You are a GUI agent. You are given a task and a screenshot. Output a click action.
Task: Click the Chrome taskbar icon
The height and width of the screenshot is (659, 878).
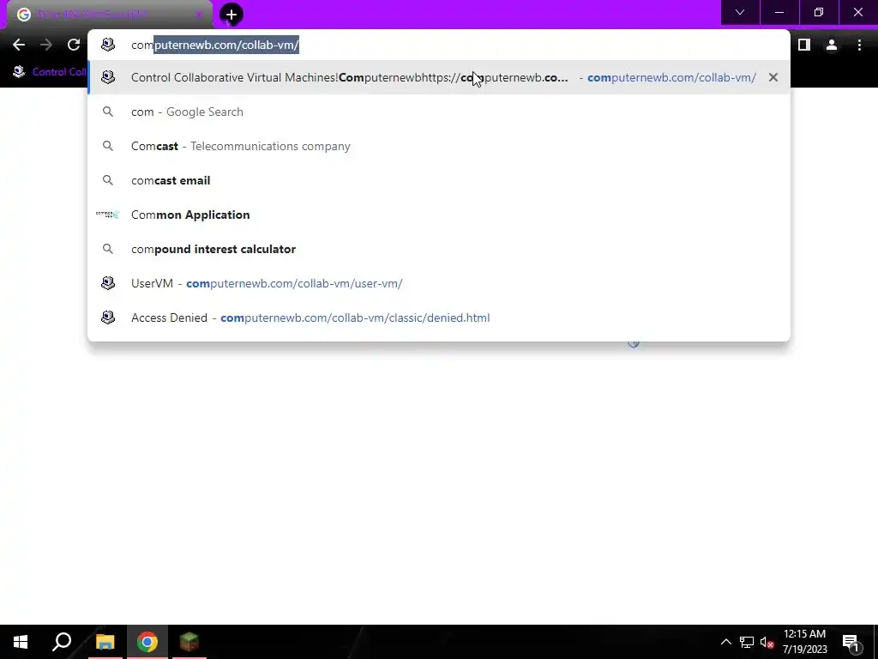[x=147, y=642]
